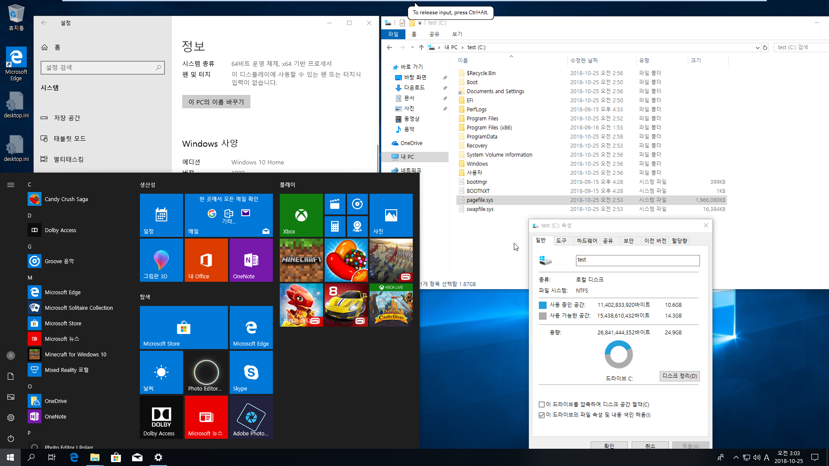This screenshot has height=466, width=829.
Task: Click the drive name input field
Action: coord(637,259)
